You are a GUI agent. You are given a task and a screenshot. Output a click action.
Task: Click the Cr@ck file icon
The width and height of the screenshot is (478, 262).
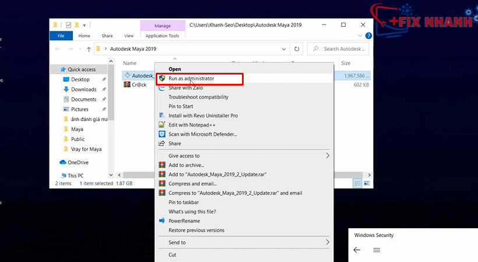tap(126, 84)
